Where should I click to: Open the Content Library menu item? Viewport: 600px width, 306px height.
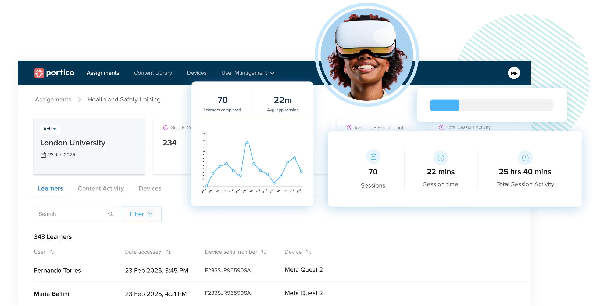(x=153, y=73)
